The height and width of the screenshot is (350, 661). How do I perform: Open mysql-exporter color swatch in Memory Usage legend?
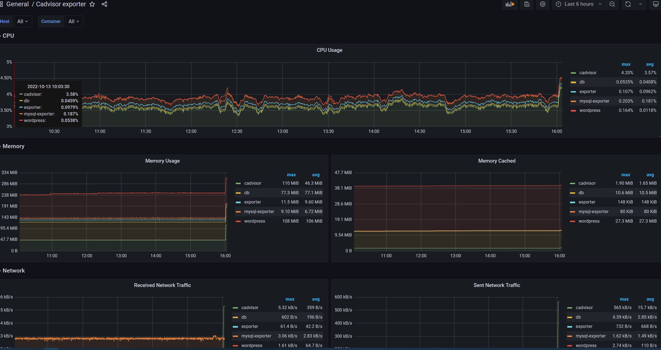[238, 212]
